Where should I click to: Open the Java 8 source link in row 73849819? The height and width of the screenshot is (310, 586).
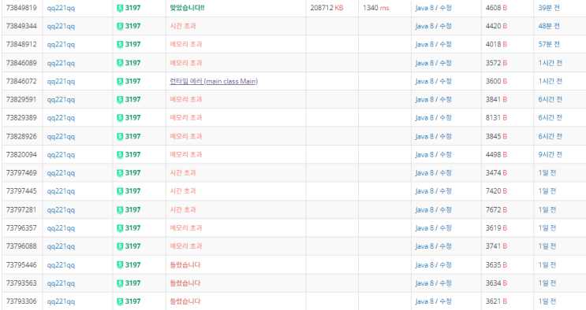point(424,8)
